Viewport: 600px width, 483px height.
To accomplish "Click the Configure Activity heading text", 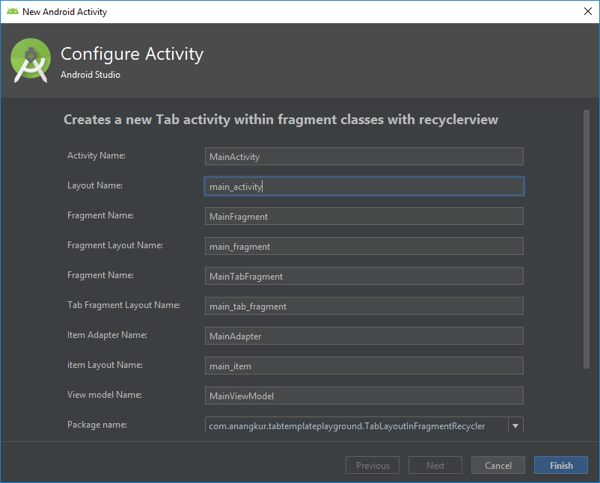I will pos(132,54).
